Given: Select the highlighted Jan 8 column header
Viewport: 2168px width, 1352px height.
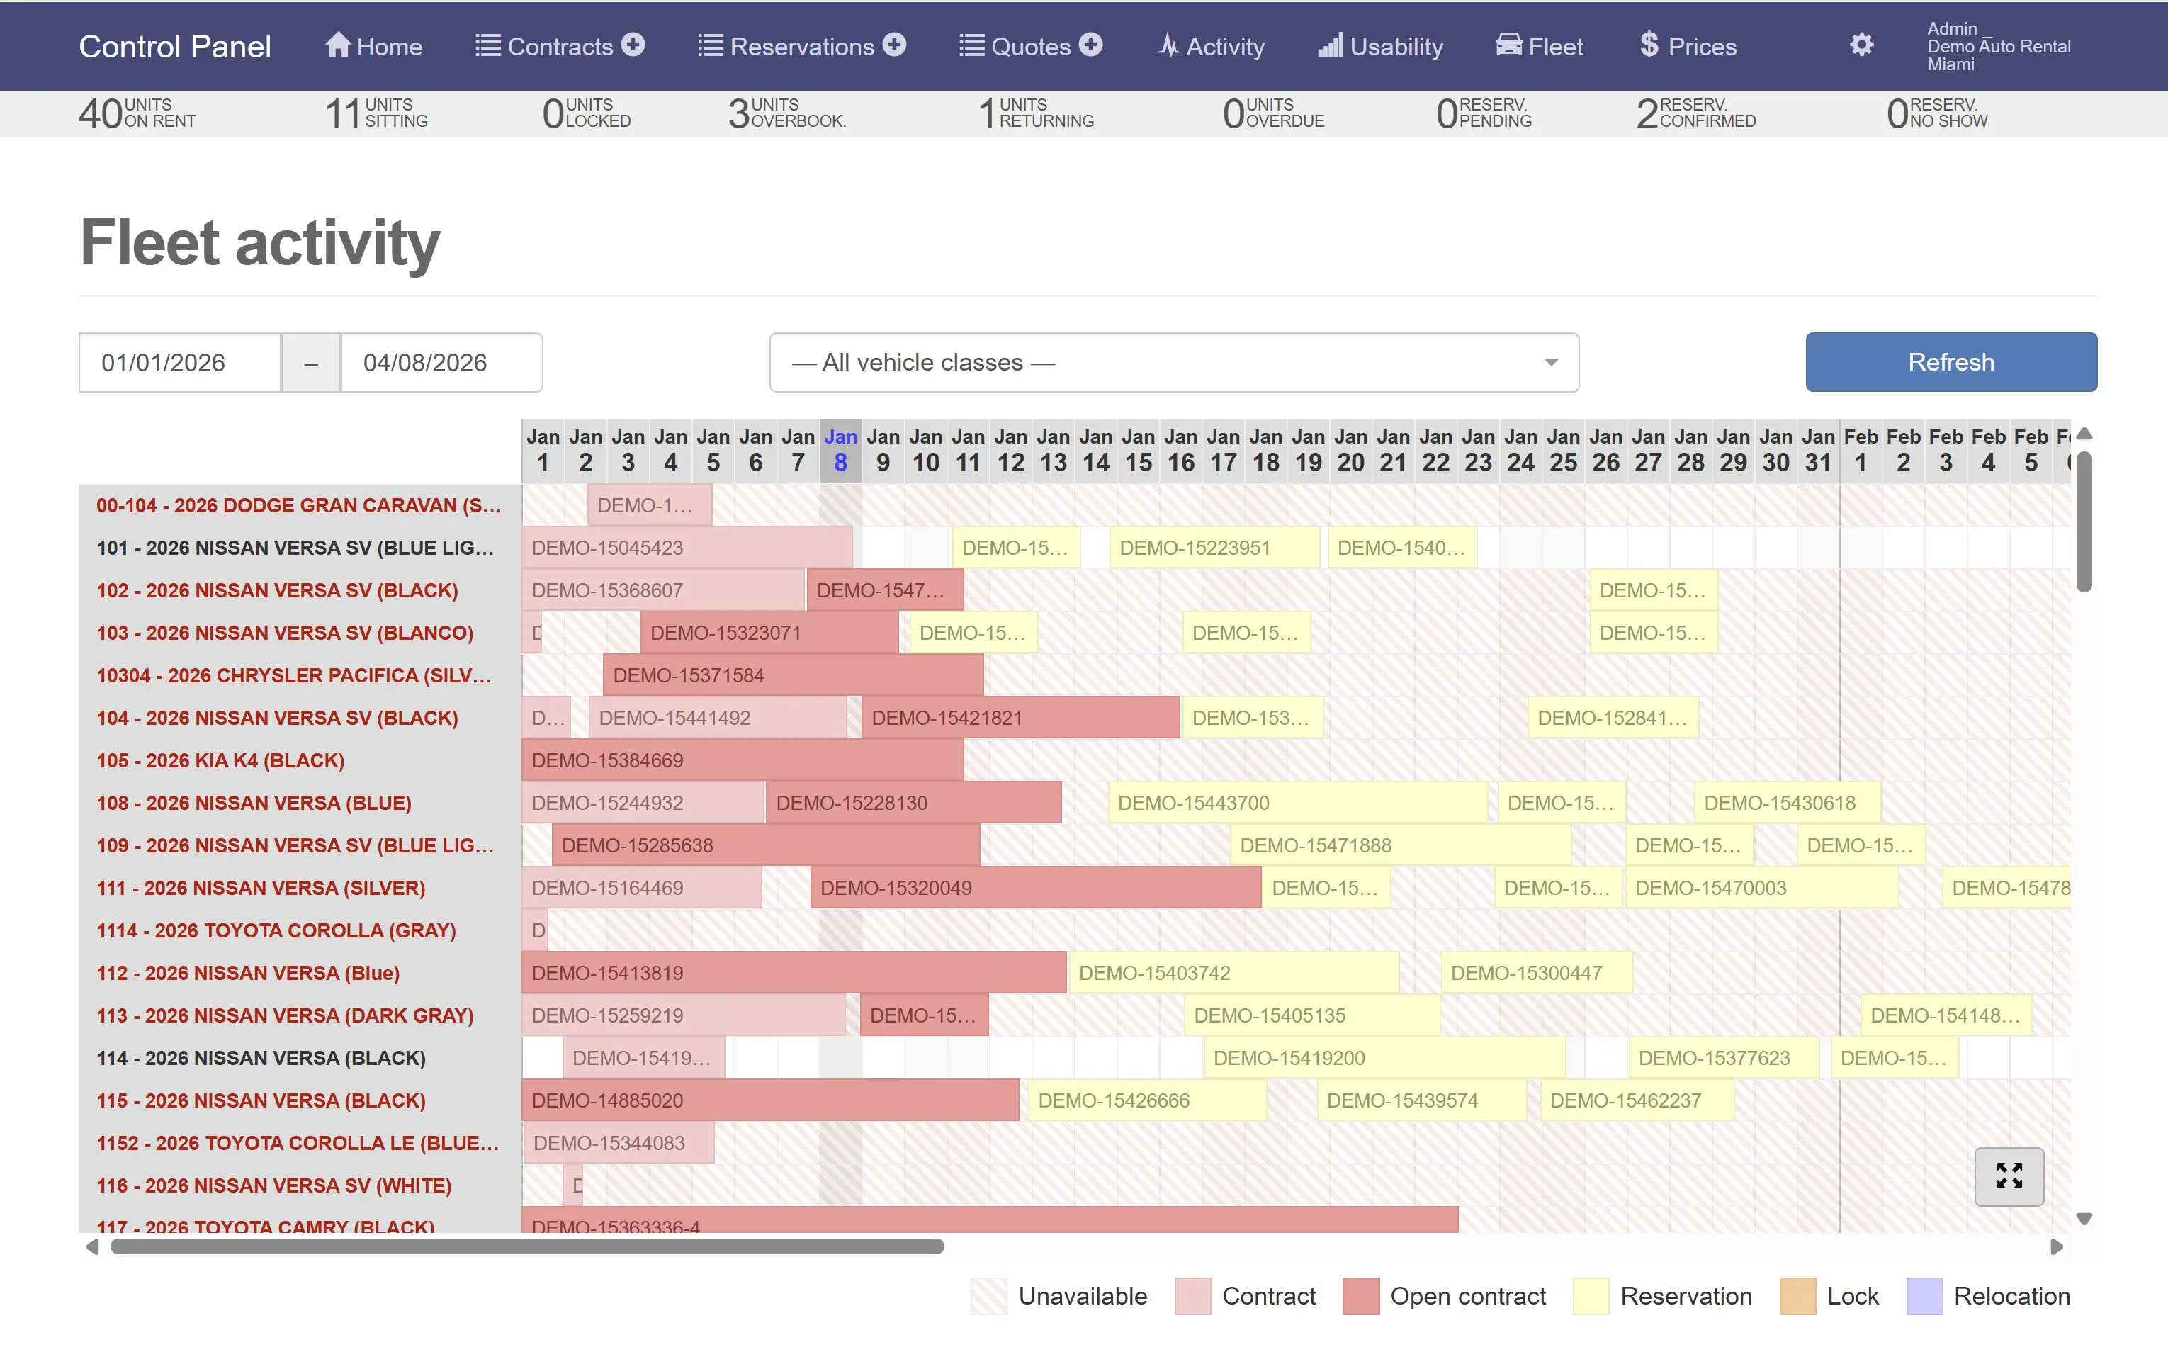Looking at the screenshot, I should (x=840, y=451).
